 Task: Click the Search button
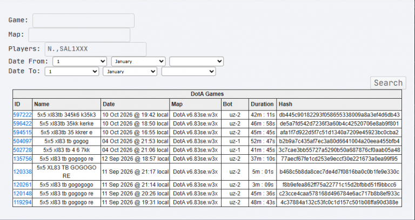(388, 83)
